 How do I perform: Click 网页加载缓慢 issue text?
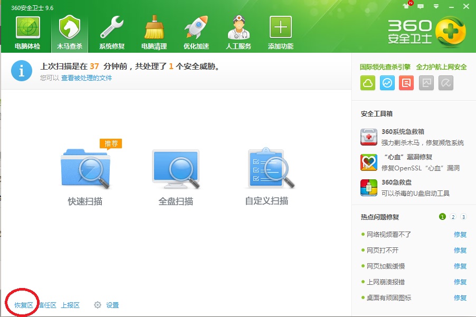(386, 266)
